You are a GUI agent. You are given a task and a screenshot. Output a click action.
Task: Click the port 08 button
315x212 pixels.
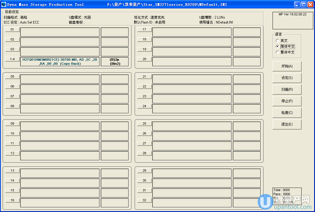point(12,106)
